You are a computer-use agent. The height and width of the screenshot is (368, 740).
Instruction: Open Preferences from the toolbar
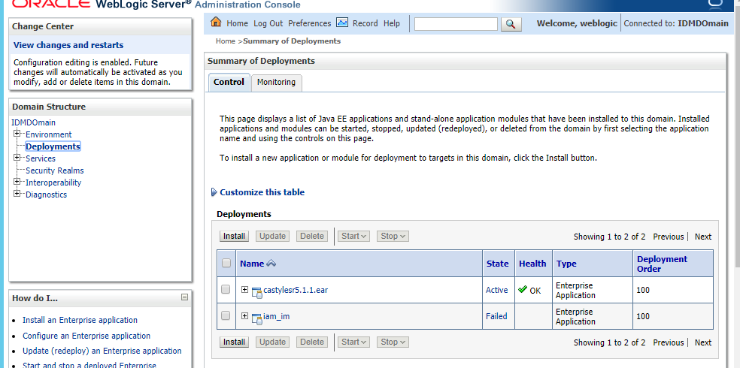click(x=310, y=23)
